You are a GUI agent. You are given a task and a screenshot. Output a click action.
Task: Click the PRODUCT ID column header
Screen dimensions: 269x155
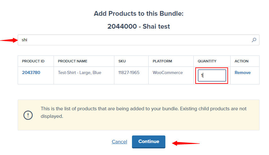point(33,61)
